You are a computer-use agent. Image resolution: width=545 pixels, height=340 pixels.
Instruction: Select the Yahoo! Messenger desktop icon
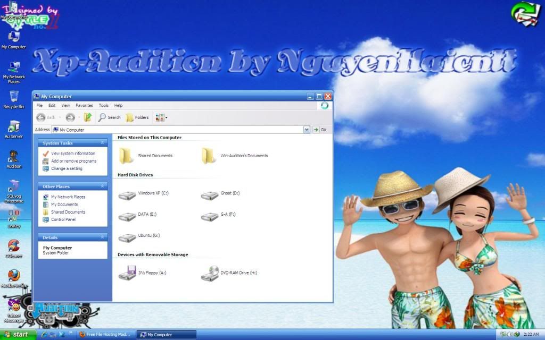coord(13,311)
